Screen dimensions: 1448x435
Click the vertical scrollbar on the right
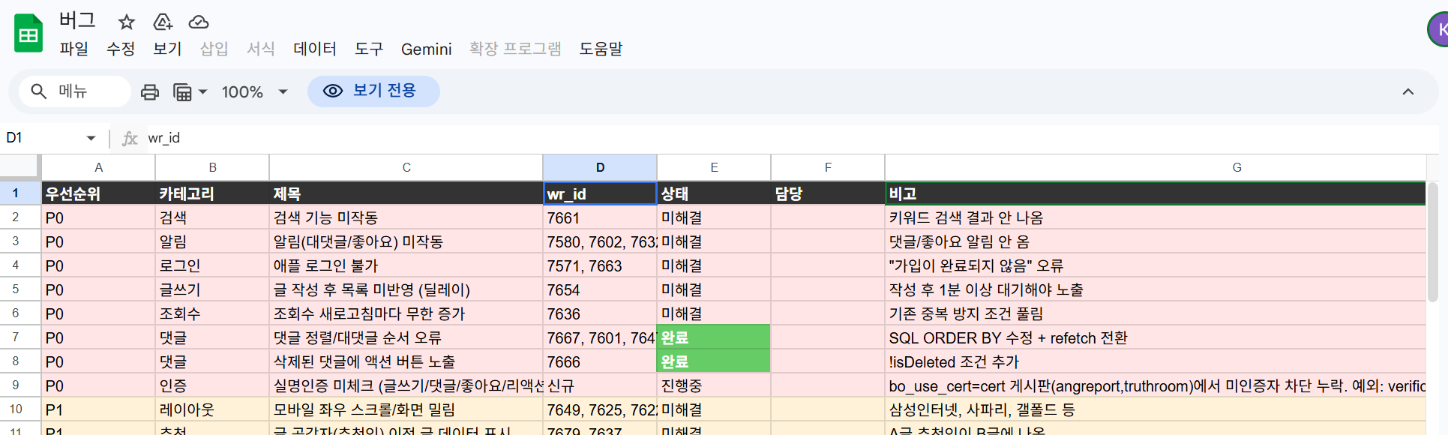(1433, 241)
